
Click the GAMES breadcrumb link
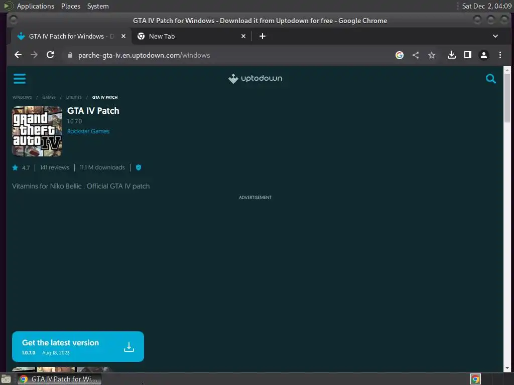coord(49,97)
